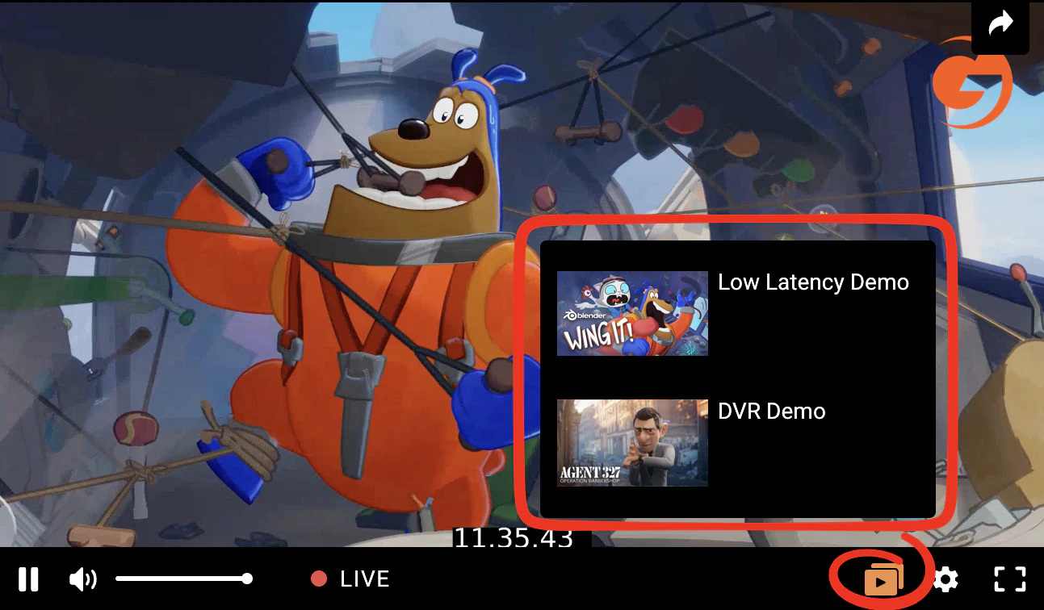Open the playback settings gear
Screen dimensions: 1044x610
pyautogui.click(x=945, y=578)
